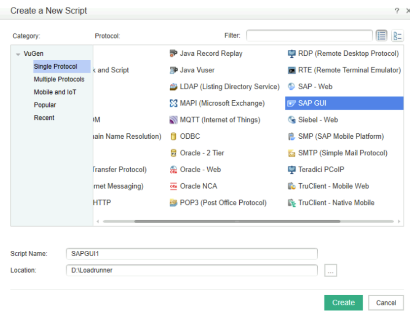410x313 pixels.
Task: Select VuGen in the category tree
Action: coord(34,54)
